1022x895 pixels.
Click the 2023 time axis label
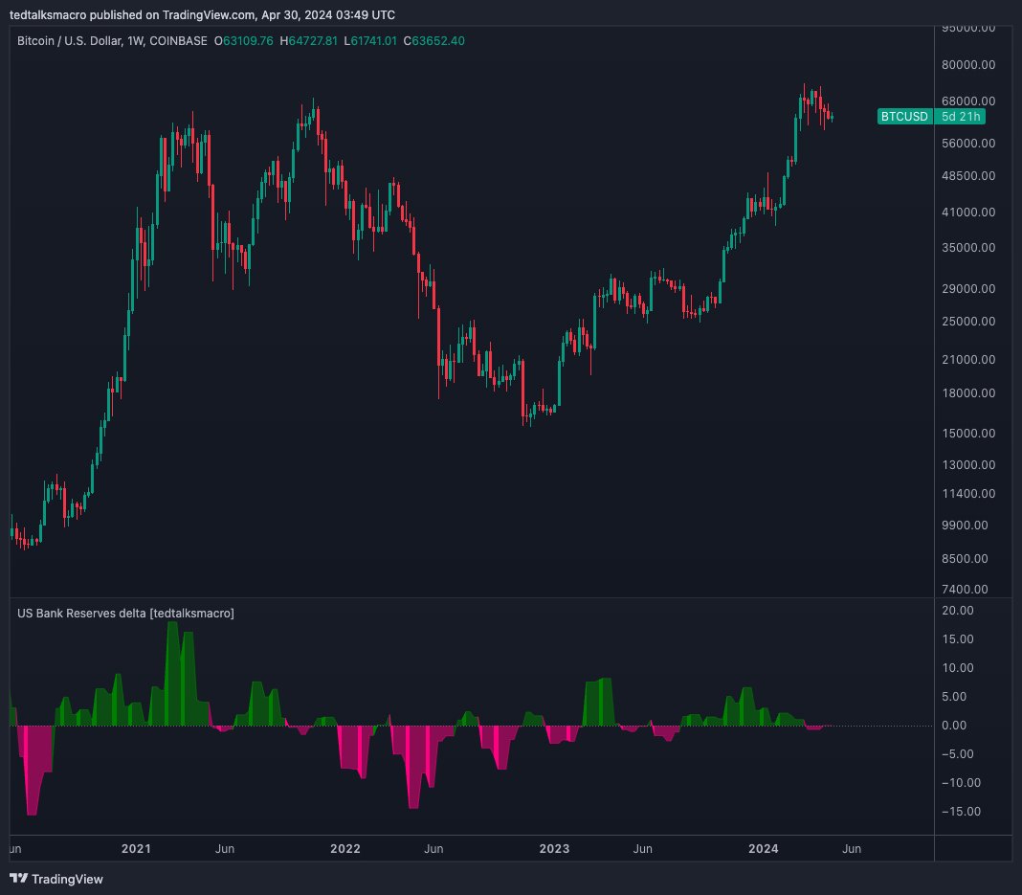coord(555,849)
